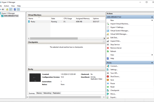
Task: Click the green Reset icon
Action: (108, 87)
